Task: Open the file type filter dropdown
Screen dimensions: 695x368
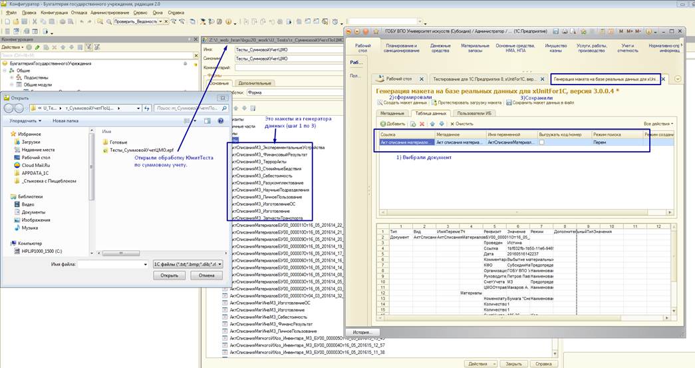Action: click(x=188, y=264)
